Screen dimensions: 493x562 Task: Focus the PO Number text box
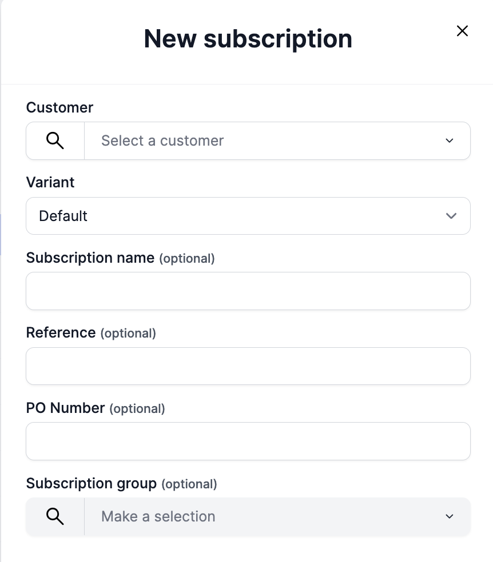point(248,441)
